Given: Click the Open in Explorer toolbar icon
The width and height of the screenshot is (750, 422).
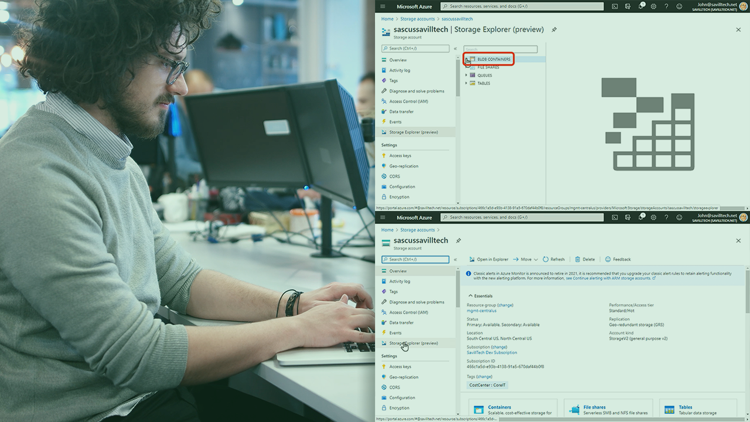Looking at the screenshot, I should pyautogui.click(x=472, y=259).
